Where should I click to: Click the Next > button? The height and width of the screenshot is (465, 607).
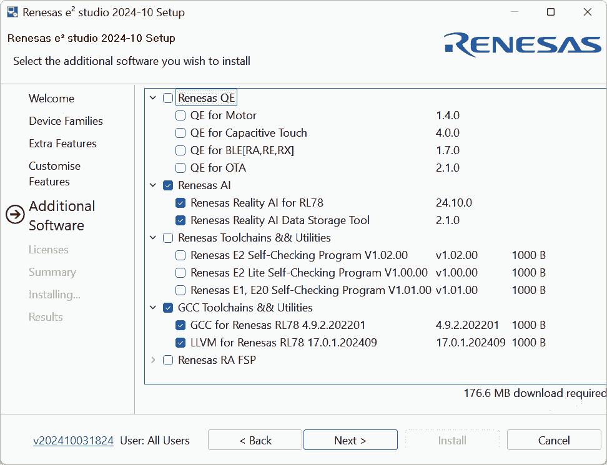(350, 441)
